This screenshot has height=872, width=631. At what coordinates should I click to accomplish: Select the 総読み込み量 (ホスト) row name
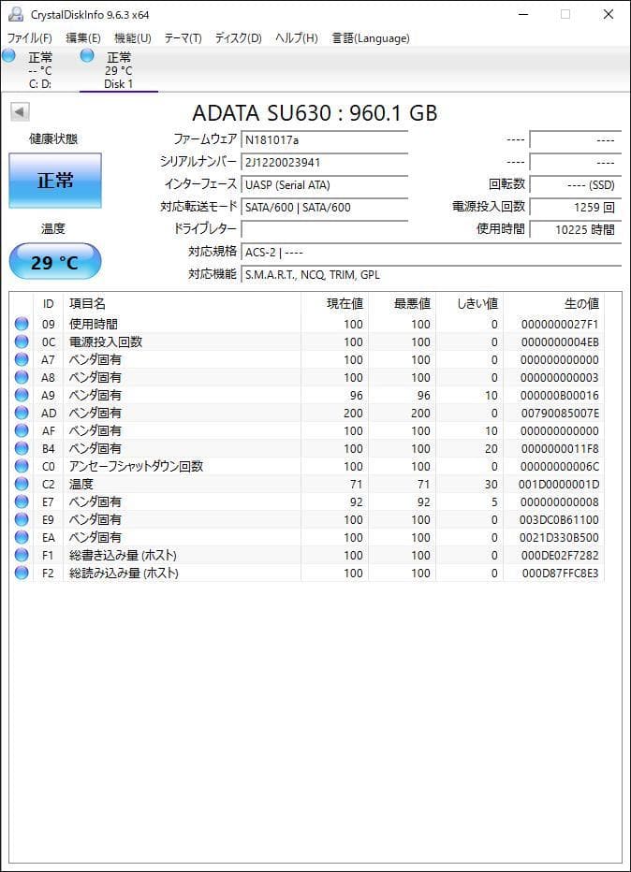(x=124, y=573)
